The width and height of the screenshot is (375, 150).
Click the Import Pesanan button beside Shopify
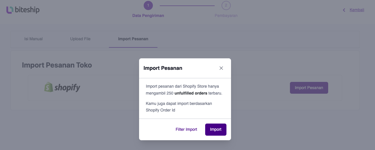click(309, 88)
